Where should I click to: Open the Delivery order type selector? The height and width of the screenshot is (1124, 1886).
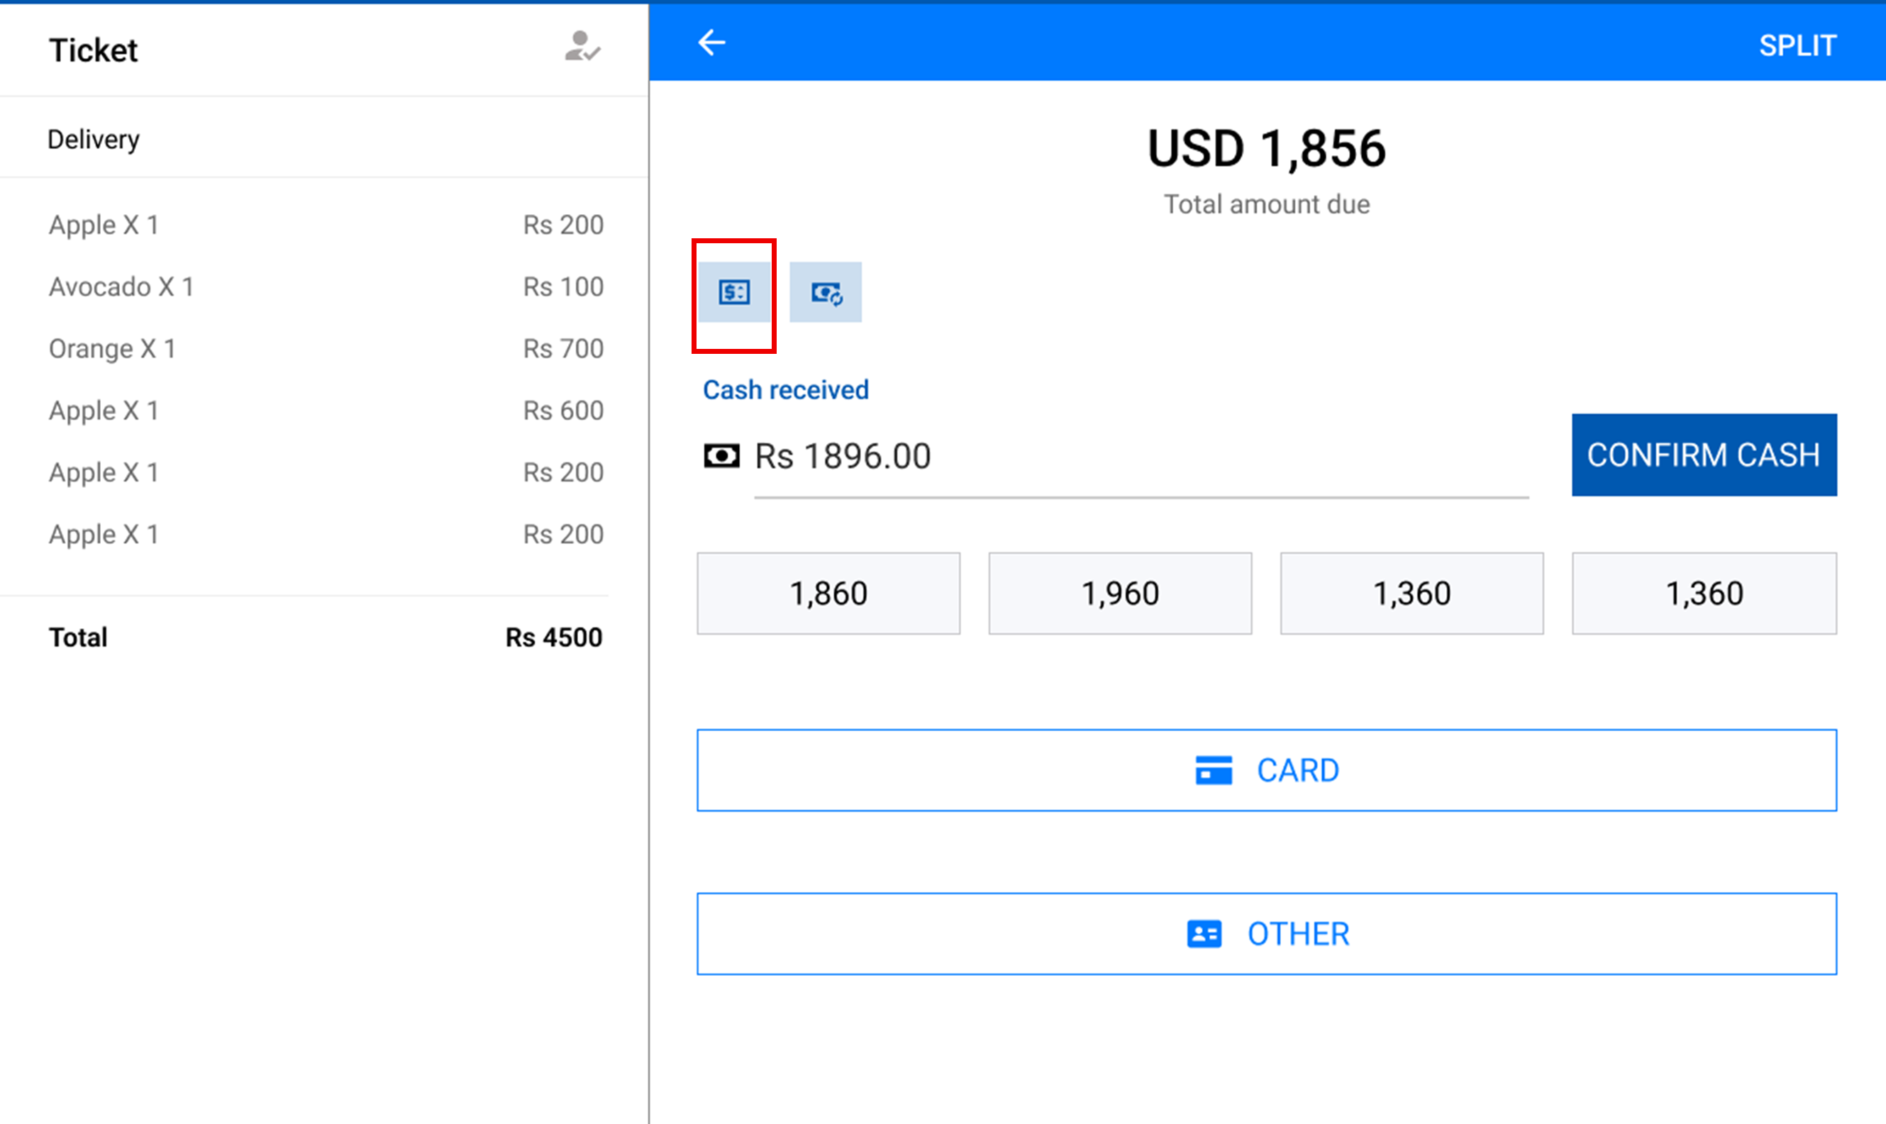coord(94,140)
